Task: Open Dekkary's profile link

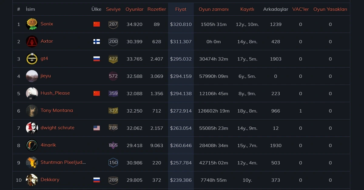Action: click(x=50, y=180)
